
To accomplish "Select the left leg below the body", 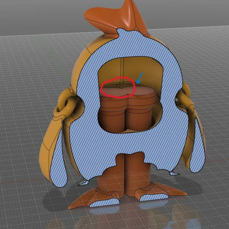I will pos(111,175).
